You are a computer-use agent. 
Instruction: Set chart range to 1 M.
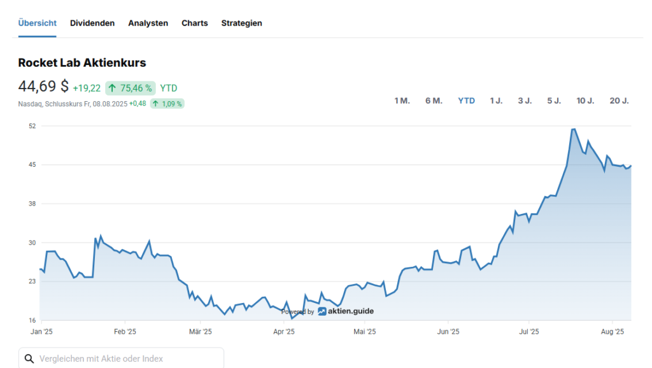click(x=402, y=101)
